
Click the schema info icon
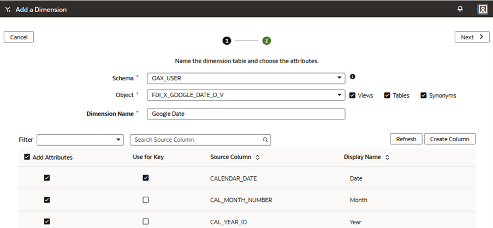pyautogui.click(x=353, y=77)
